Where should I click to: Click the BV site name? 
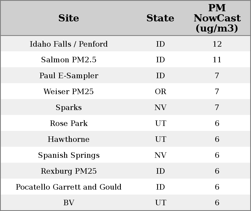[69, 203]
